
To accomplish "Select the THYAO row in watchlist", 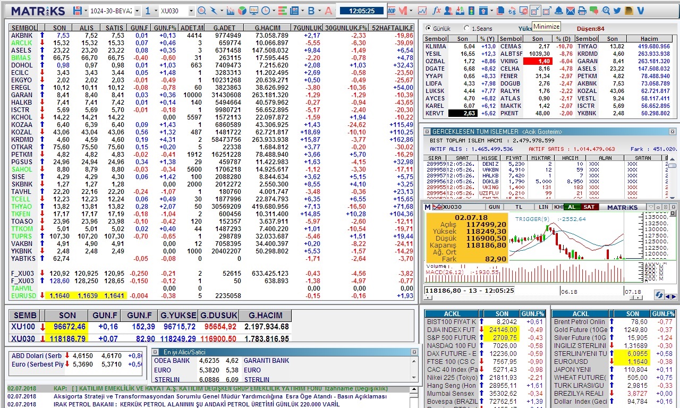I will click(212, 207).
